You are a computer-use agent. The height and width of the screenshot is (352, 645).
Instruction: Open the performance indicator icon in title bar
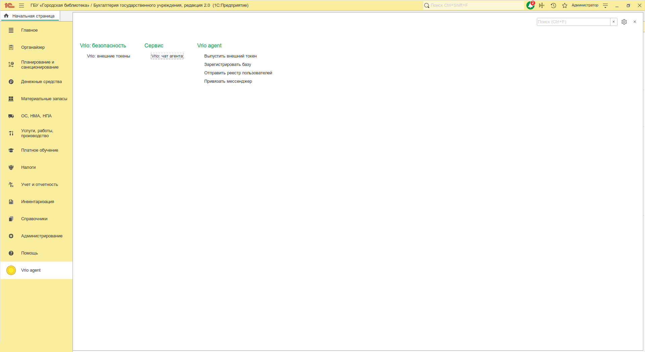pos(542,5)
